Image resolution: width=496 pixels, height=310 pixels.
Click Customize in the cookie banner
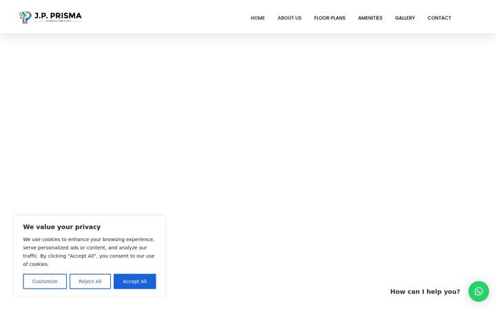pyautogui.click(x=45, y=281)
